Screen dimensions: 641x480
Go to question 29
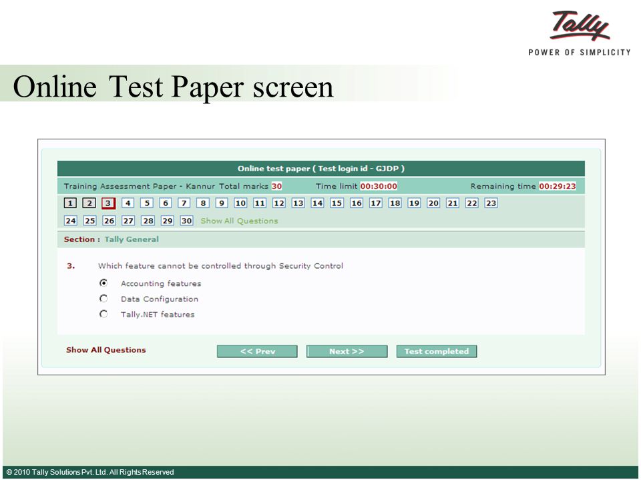[167, 221]
